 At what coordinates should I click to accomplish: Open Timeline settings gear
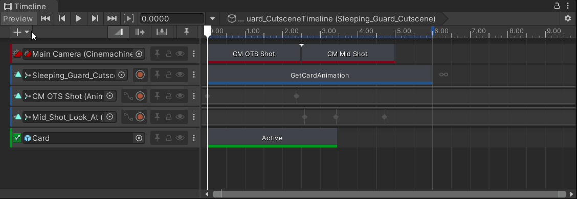click(x=568, y=18)
